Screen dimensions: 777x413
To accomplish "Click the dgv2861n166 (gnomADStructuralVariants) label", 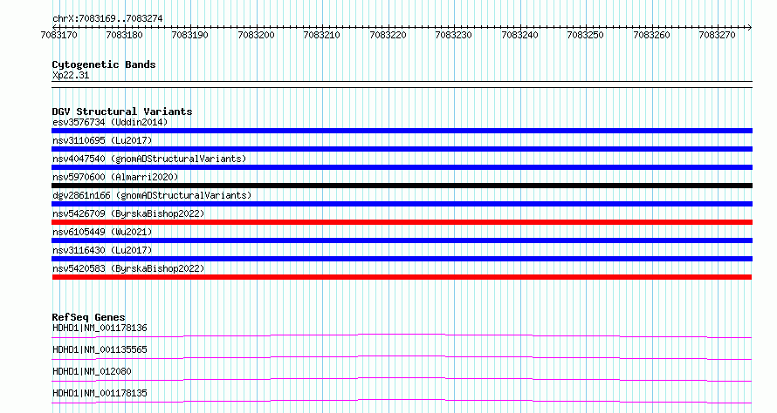I will coord(152,195).
